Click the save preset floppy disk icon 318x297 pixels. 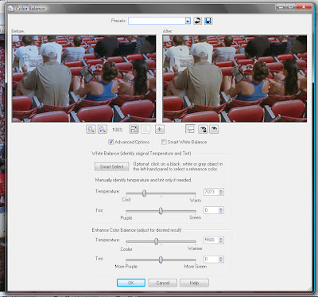[x=208, y=21]
